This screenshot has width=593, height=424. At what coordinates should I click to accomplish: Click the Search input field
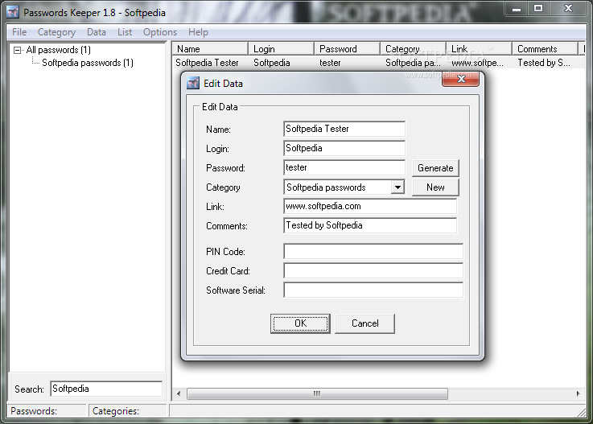tap(106, 389)
